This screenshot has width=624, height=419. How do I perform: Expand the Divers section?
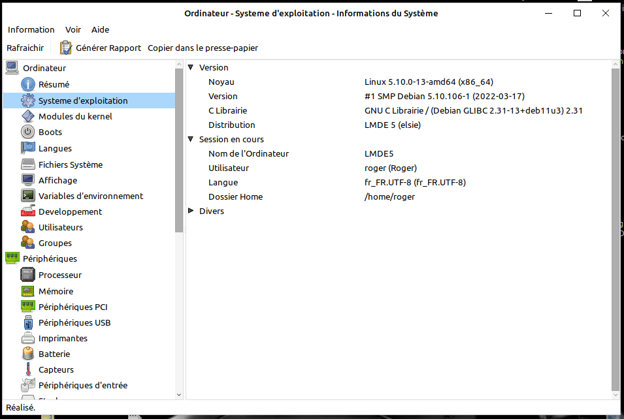click(x=191, y=211)
